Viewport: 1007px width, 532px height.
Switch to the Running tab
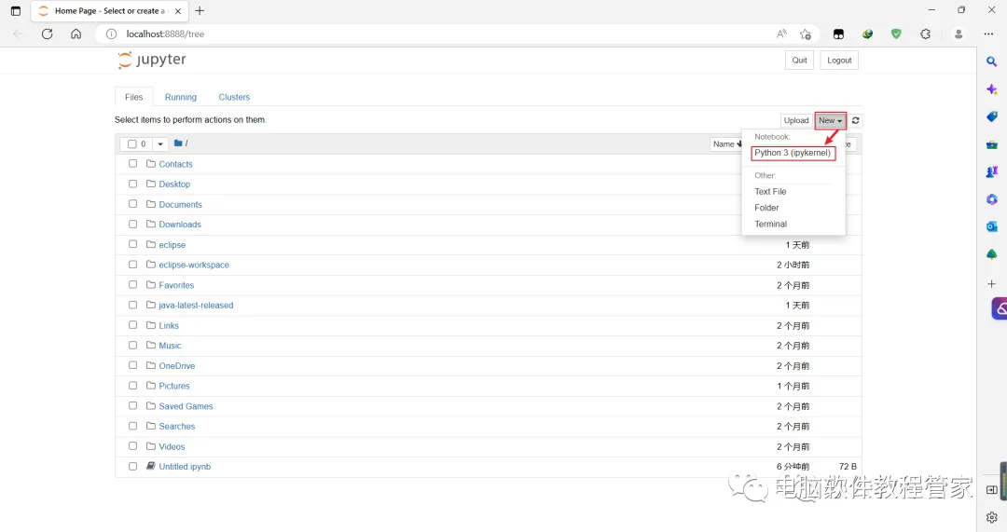[181, 97]
